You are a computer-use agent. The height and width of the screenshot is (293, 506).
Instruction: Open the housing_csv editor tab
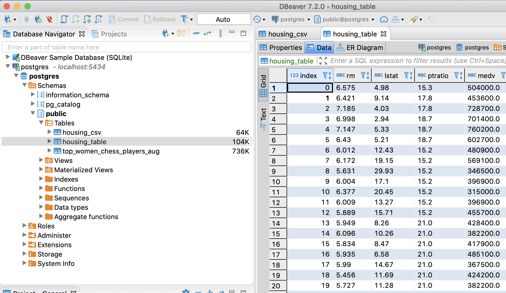(287, 34)
